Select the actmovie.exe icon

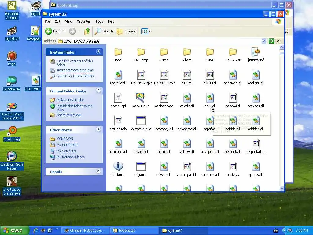coord(141,121)
